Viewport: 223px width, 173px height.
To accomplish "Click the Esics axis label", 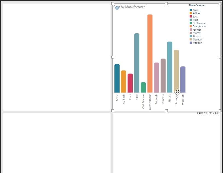I will click(130, 97).
